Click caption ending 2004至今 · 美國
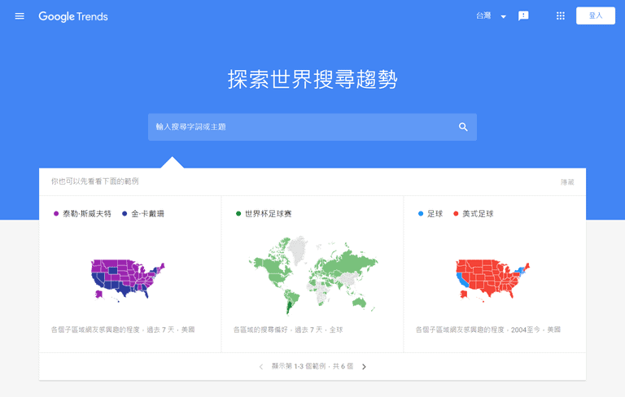Screen dimensions: 625x397 point(488,329)
